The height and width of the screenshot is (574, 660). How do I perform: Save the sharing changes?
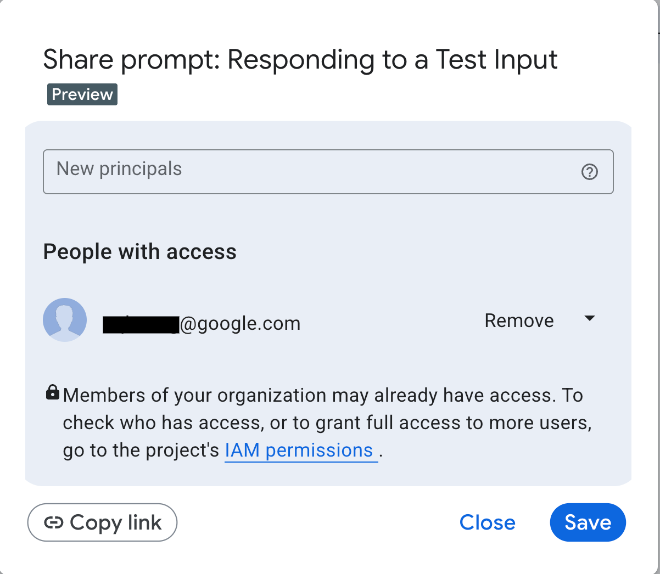pyautogui.click(x=588, y=522)
